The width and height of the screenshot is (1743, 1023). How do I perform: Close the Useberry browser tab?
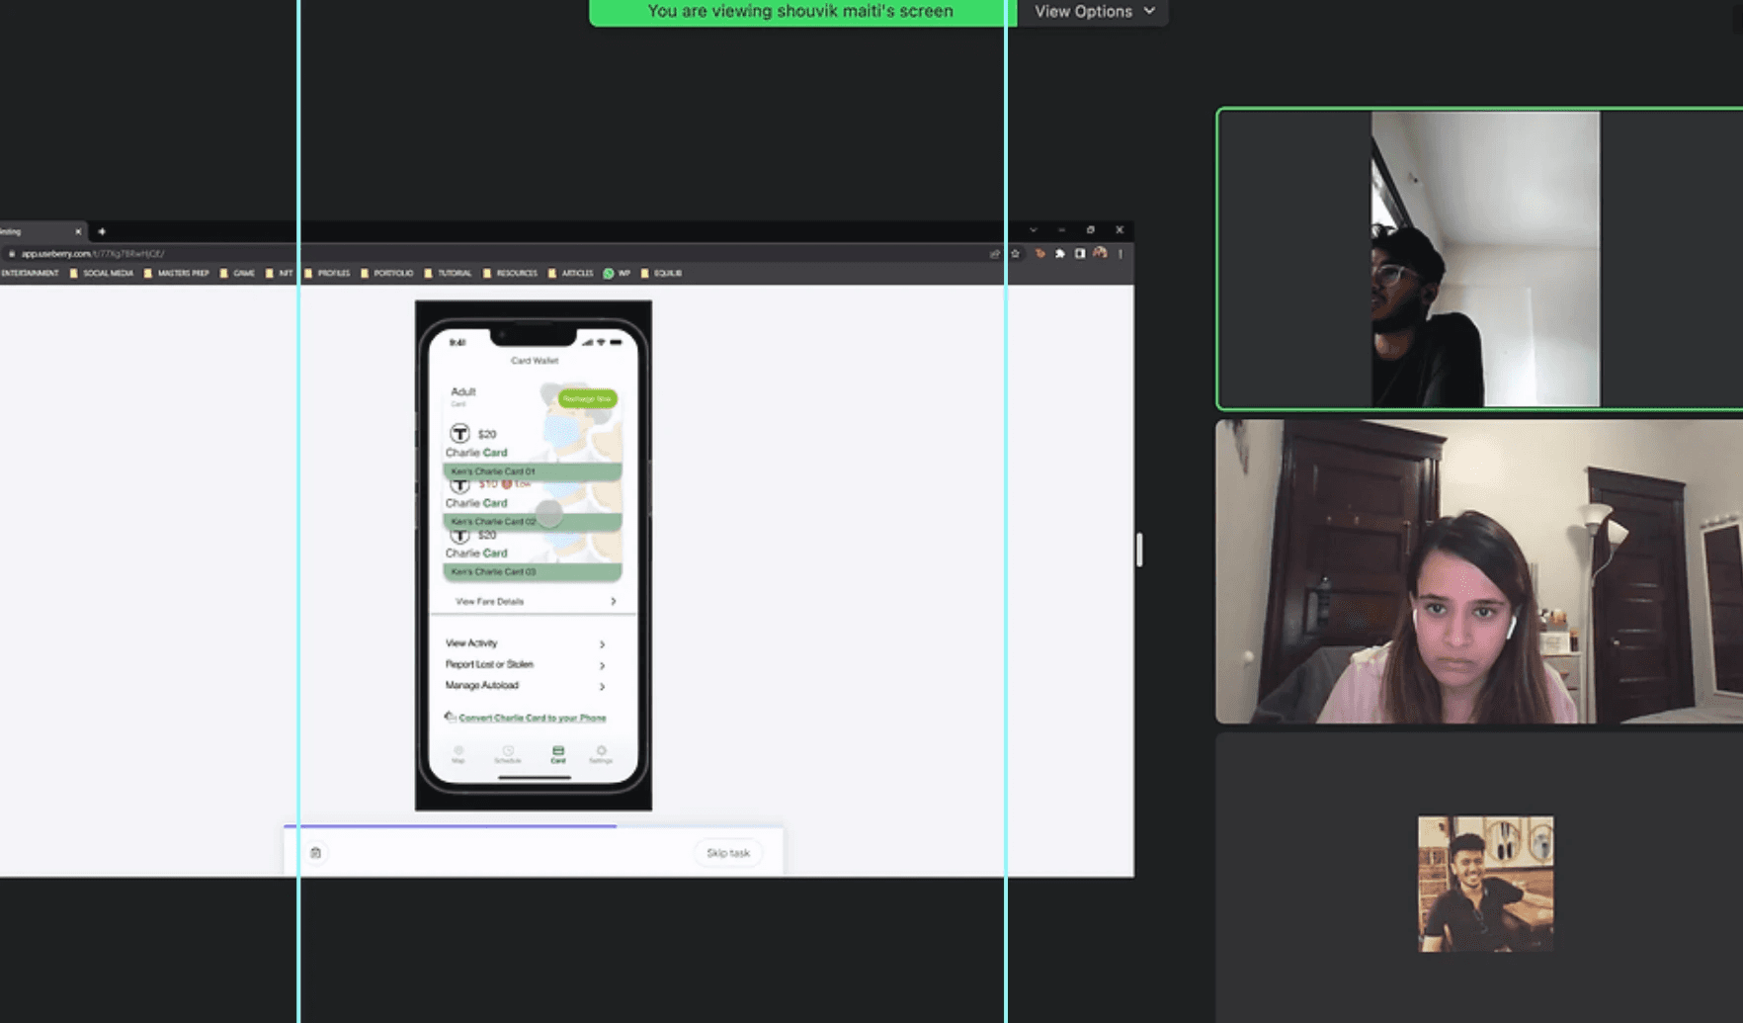tap(78, 231)
